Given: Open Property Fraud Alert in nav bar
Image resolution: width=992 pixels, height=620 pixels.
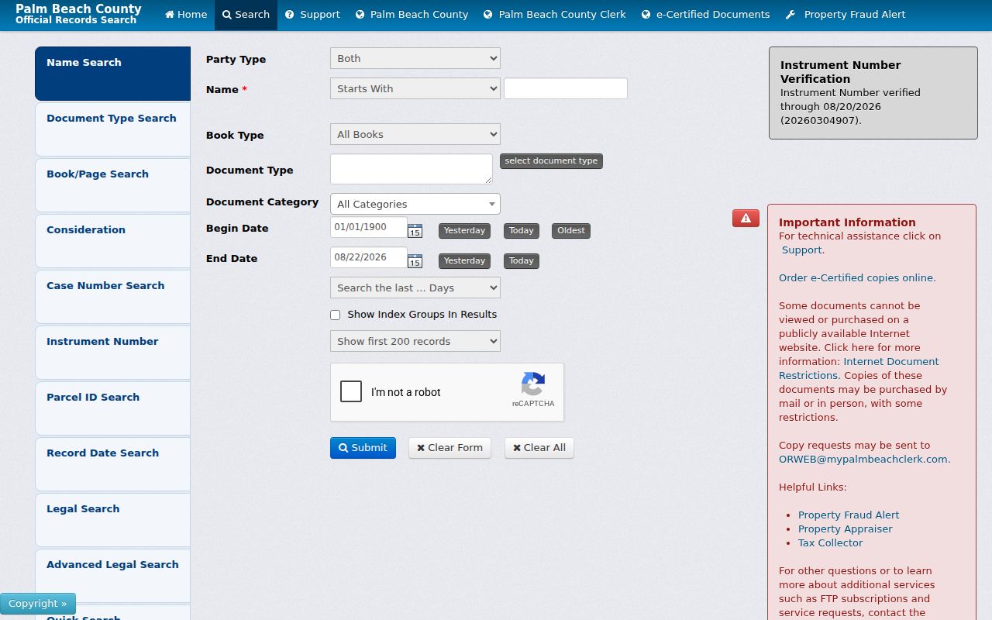Looking at the screenshot, I should [846, 15].
